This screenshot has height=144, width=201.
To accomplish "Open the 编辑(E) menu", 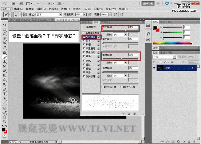I will 19,9.
